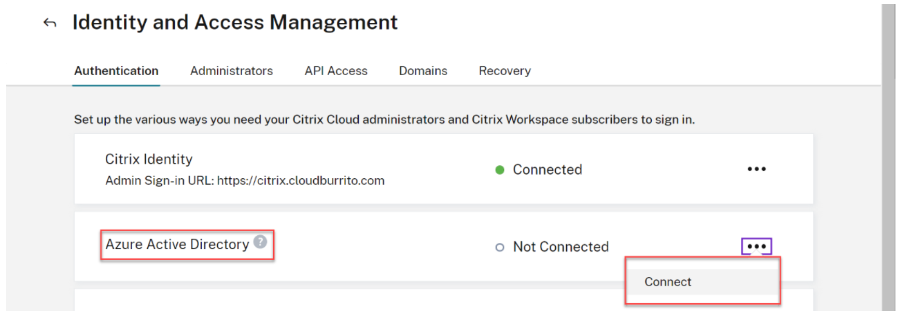Click the sign-in setup description text
The width and height of the screenshot is (898, 311).
(x=384, y=120)
